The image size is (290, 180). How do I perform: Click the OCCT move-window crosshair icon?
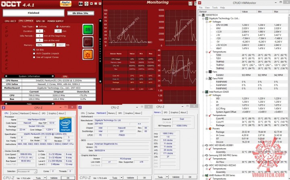[x=86, y=4]
